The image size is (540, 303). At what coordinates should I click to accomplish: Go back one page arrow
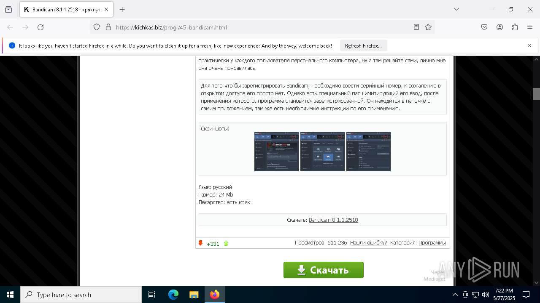click(10, 27)
